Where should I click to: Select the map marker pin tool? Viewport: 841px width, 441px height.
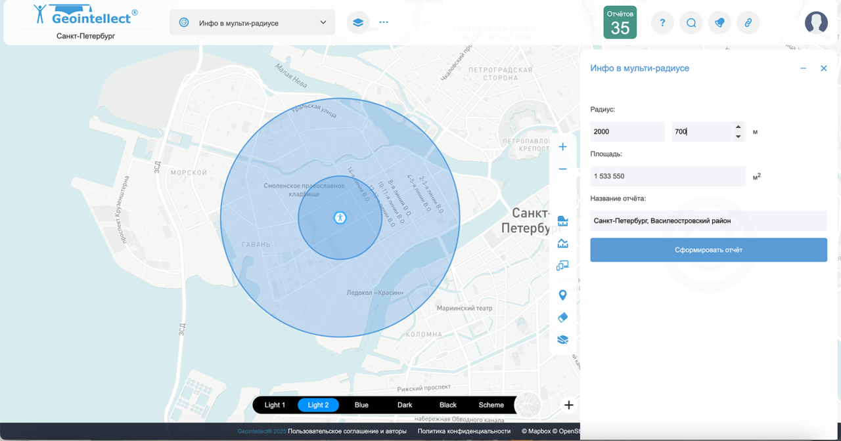tap(562, 295)
